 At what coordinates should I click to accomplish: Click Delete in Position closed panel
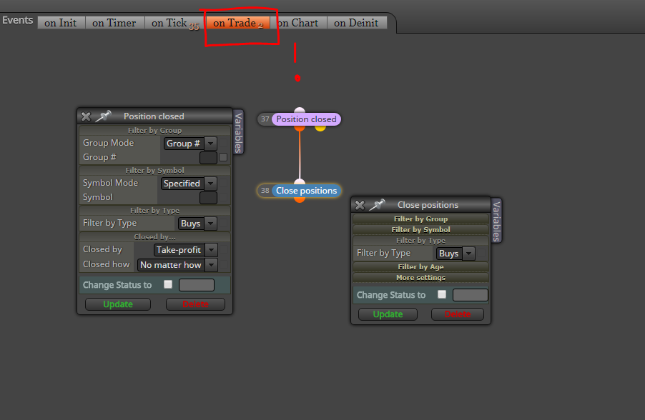click(x=195, y=304)
